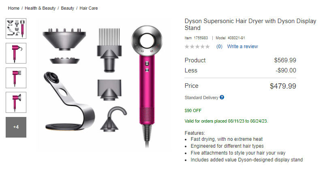The width and height of the screenshot is (323, 174).
Task: Go to the Home breadcrumb
Action: tap(14, 8)
